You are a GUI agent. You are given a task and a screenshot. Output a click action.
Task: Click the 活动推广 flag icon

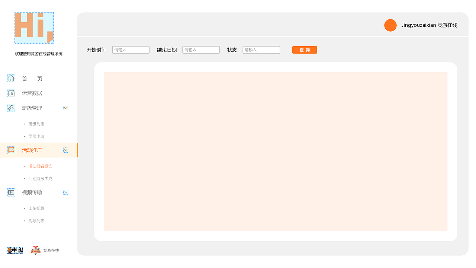tap(11, 150)
